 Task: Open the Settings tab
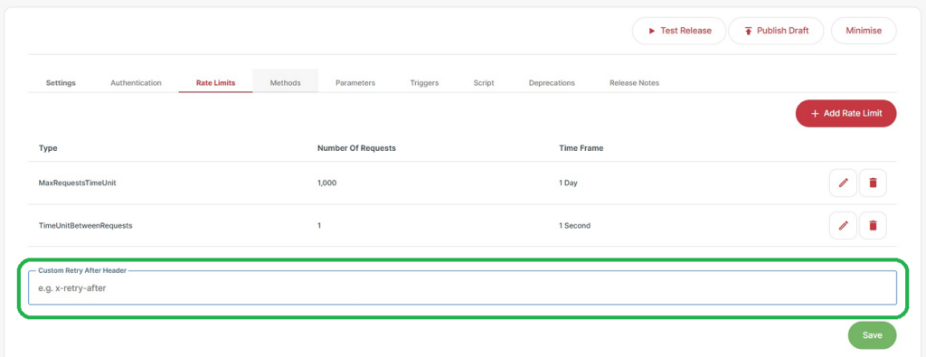[x=61, y=82]
